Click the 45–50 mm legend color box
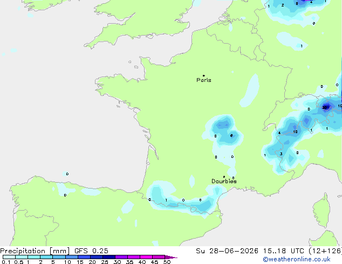The height and width of the screenshot is (264, 342). tap(159, 257)
